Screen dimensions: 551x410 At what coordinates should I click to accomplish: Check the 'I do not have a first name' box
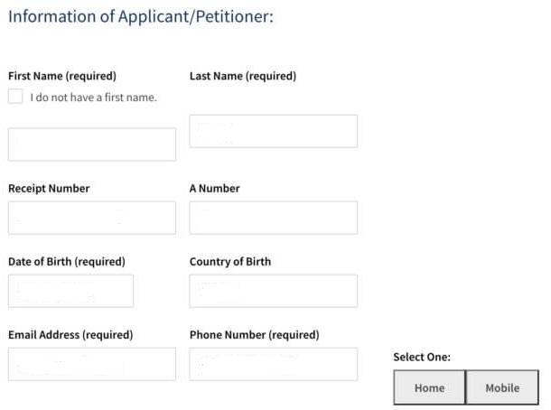click(15, 97)
